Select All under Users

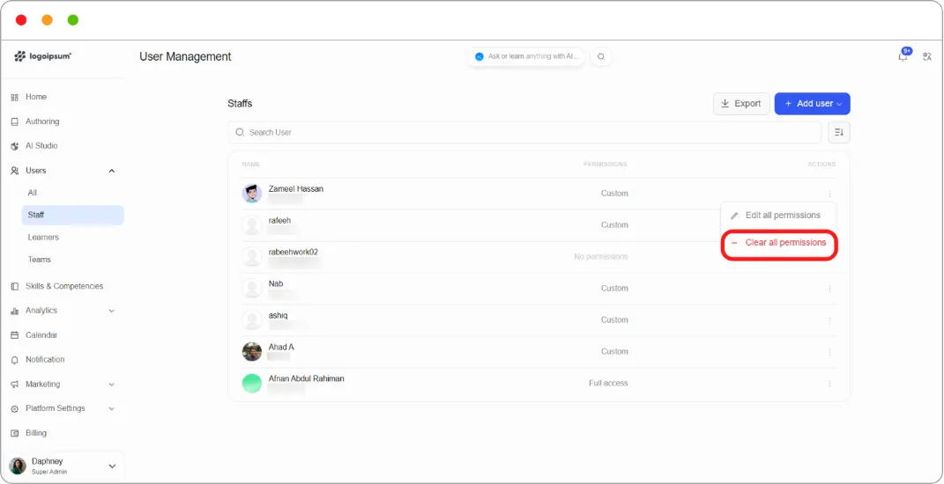33,193
